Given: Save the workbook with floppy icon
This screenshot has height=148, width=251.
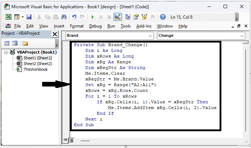Looking at the screenshot, I should (29, 17).
